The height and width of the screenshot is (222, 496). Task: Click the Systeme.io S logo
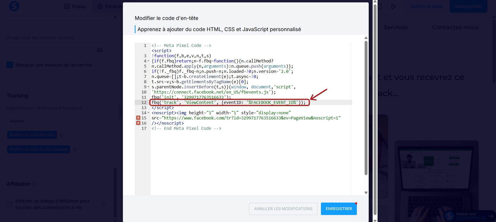tap(14, 6)
